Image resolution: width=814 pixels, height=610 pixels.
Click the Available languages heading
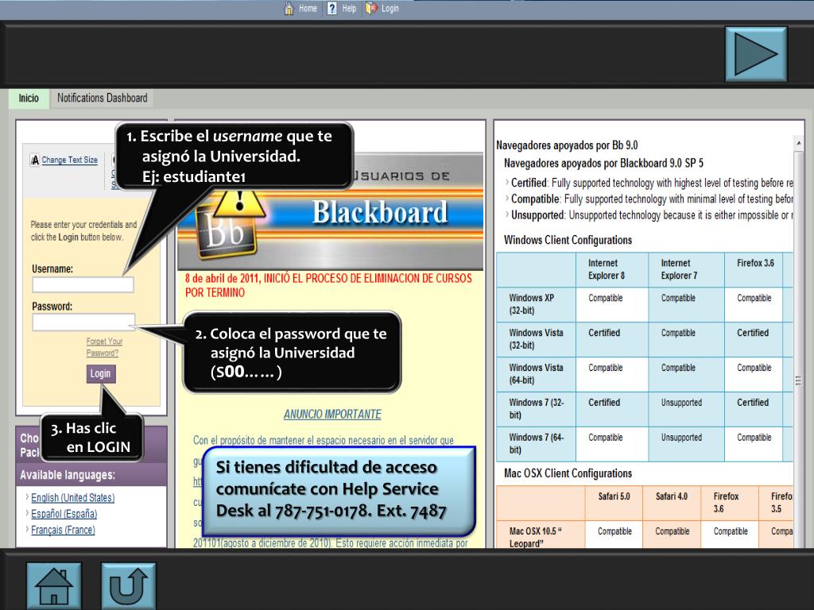(68, 475)
